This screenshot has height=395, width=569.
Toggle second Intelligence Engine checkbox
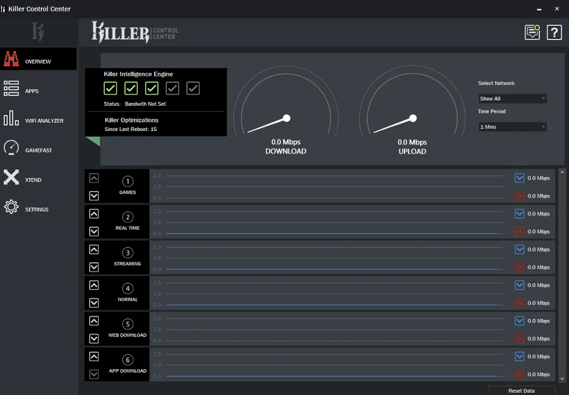coord(131,88)
